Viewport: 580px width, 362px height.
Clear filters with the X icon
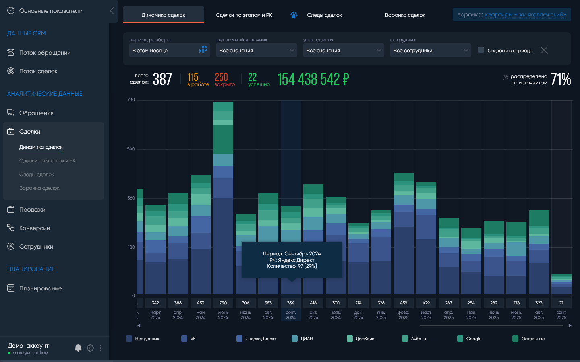(544, 50)
